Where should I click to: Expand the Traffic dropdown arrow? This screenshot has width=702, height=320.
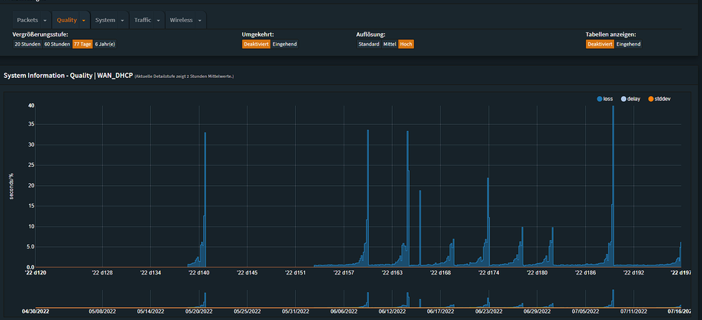point(158,20)
